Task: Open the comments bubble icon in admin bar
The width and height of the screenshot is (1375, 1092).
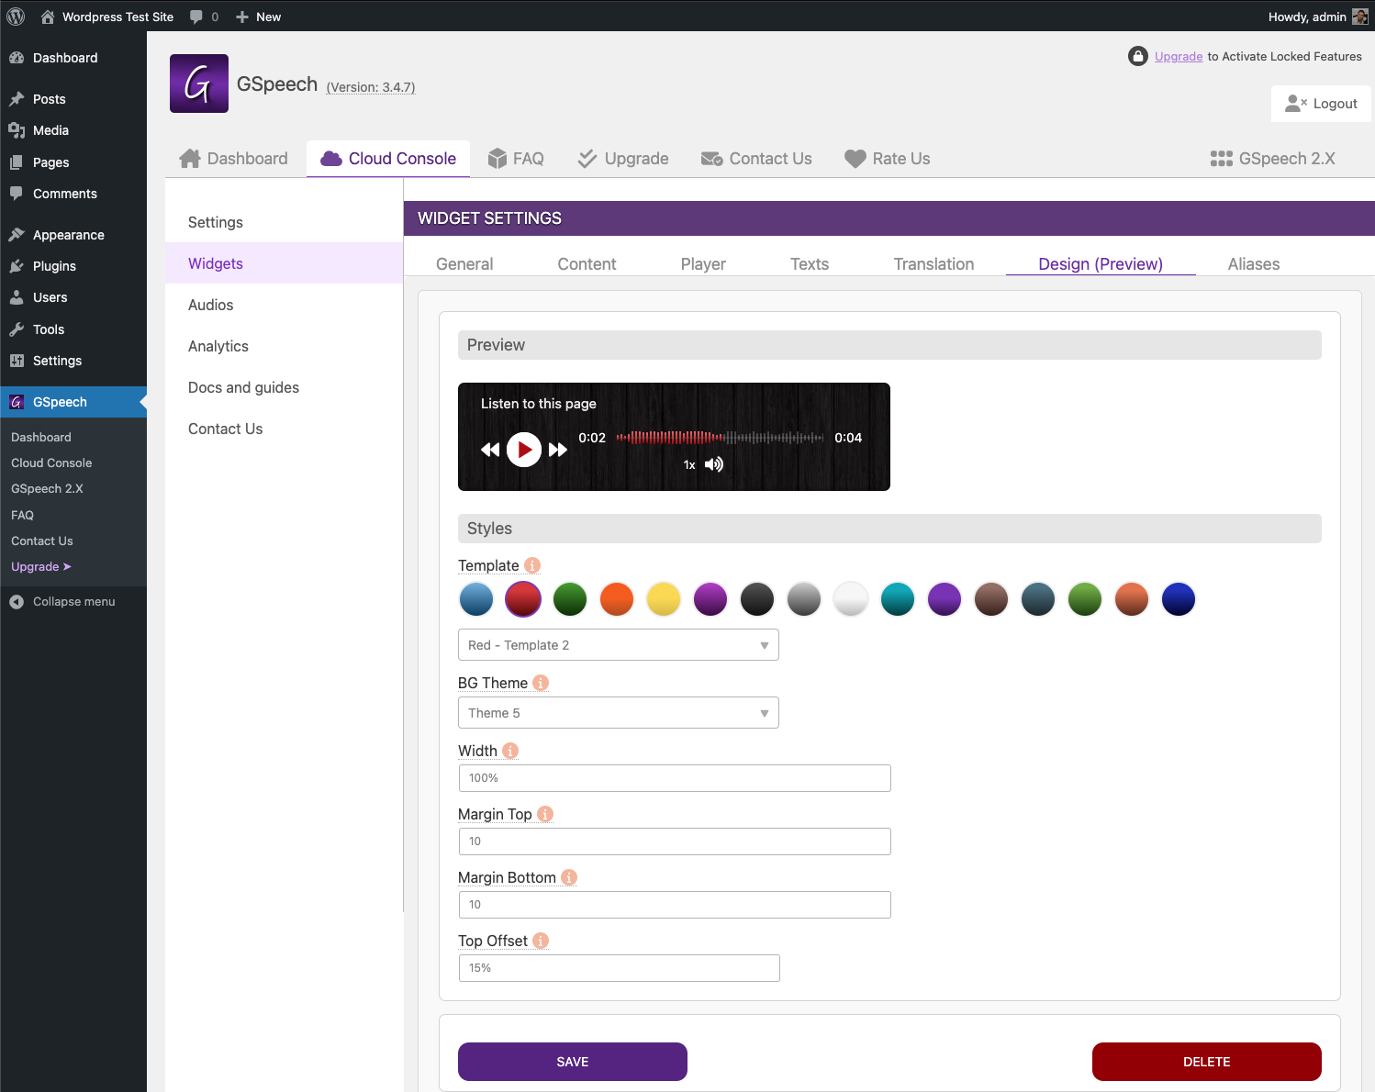Action: click(196, 17)
